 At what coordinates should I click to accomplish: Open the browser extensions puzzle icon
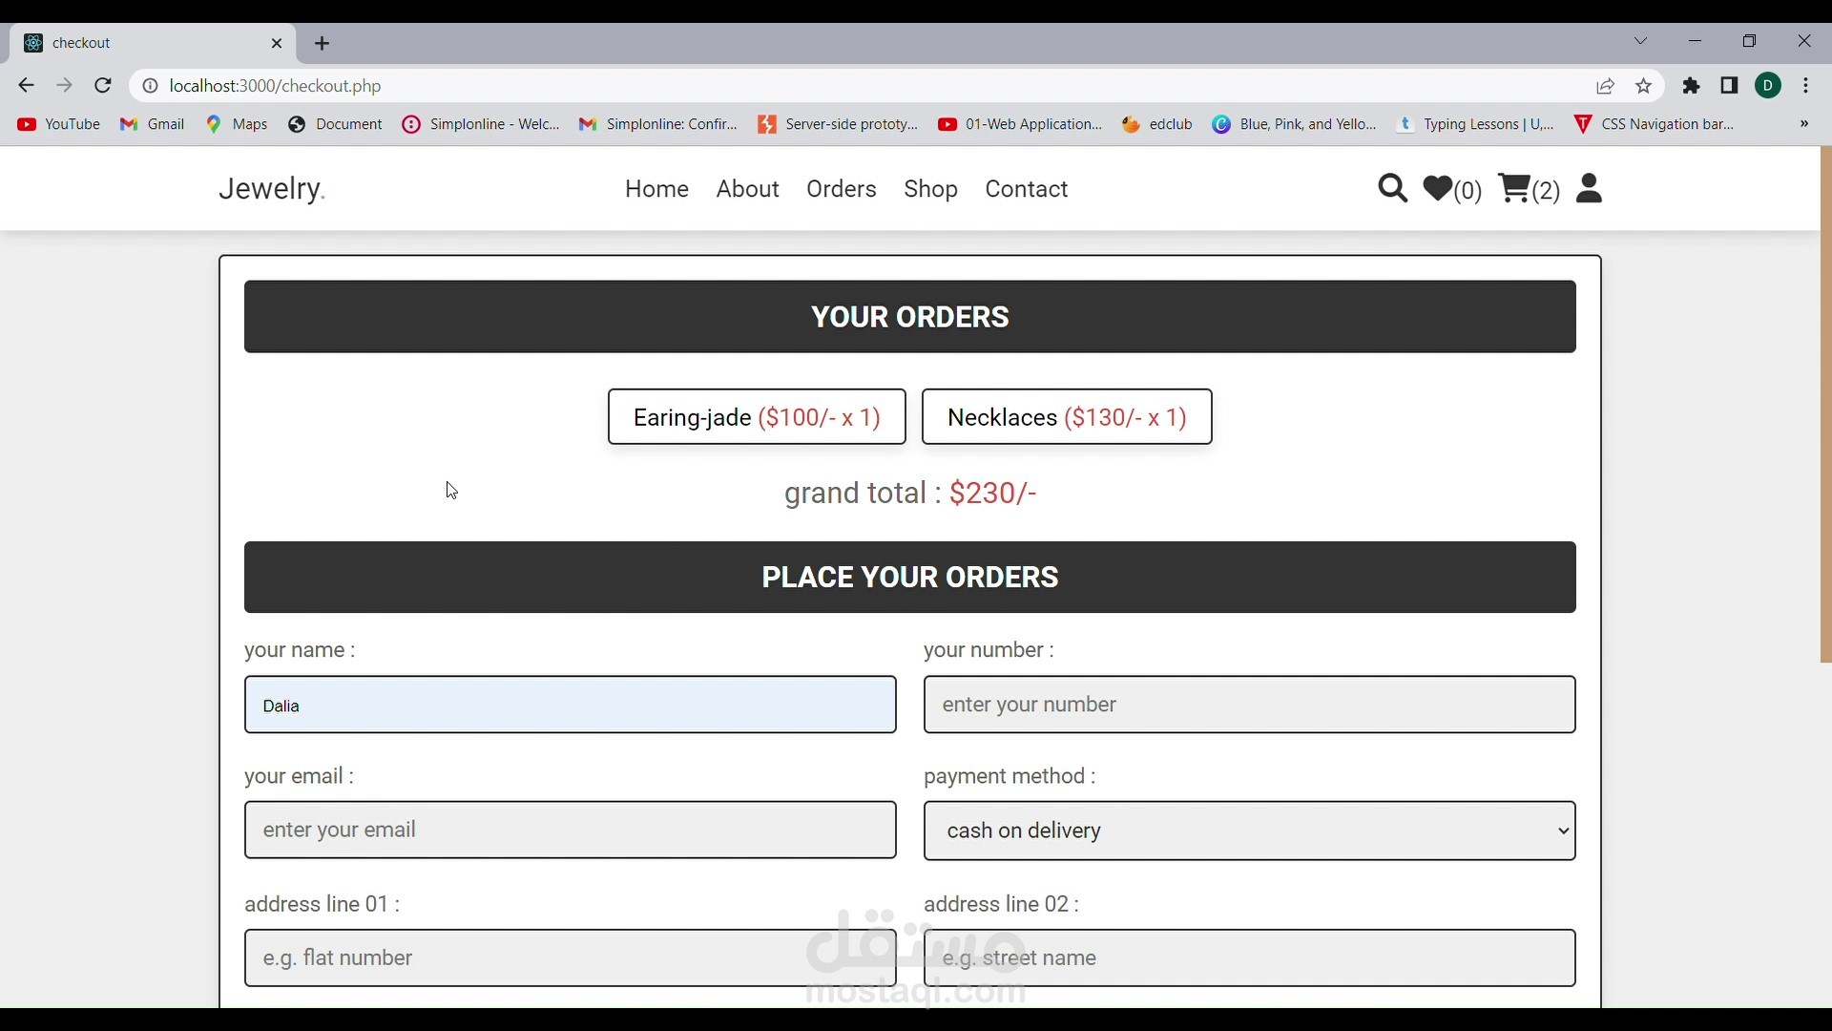(x=1692, y=86)
